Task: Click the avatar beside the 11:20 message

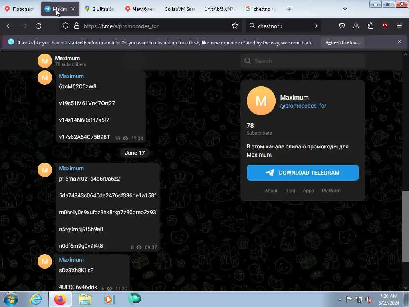Action: tap(45, 261)
